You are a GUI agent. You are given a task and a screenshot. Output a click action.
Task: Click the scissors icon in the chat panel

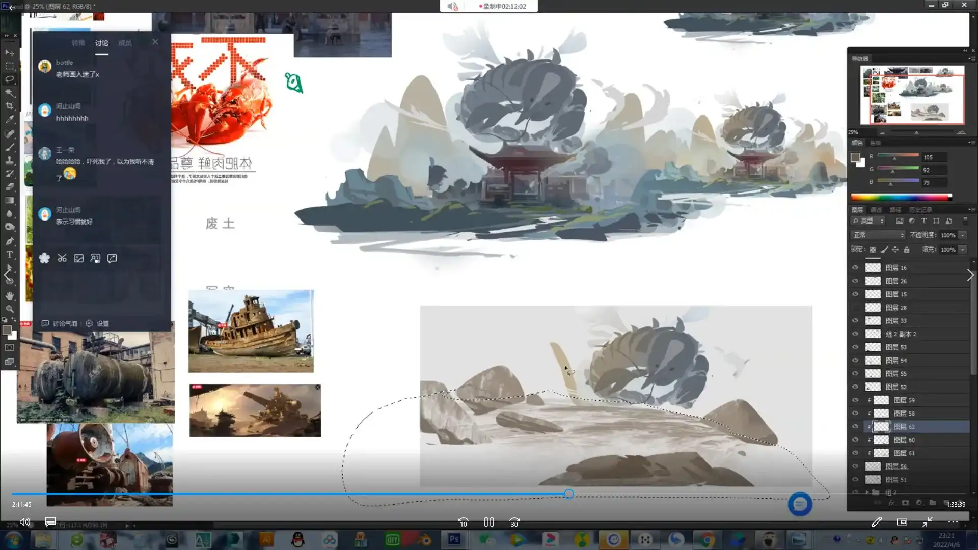coord(62,258)
